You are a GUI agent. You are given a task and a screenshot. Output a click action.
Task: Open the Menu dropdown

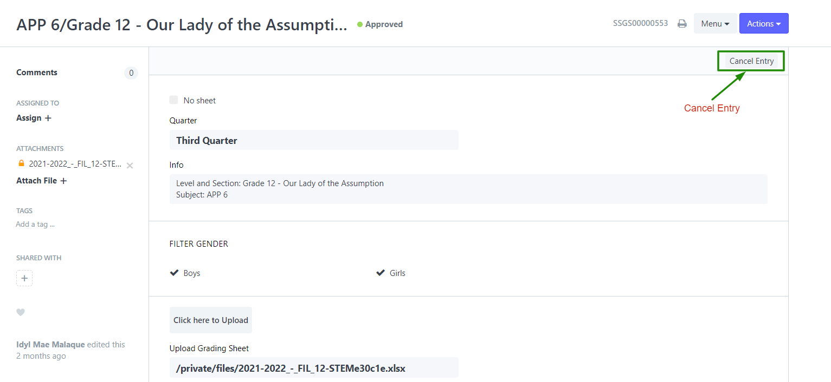tap(715, 23)
